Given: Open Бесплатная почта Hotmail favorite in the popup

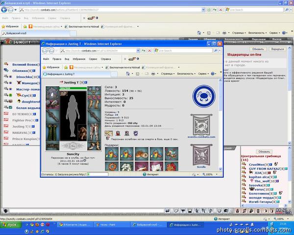Looking at the screenshot, I should [x=123, y=67].
